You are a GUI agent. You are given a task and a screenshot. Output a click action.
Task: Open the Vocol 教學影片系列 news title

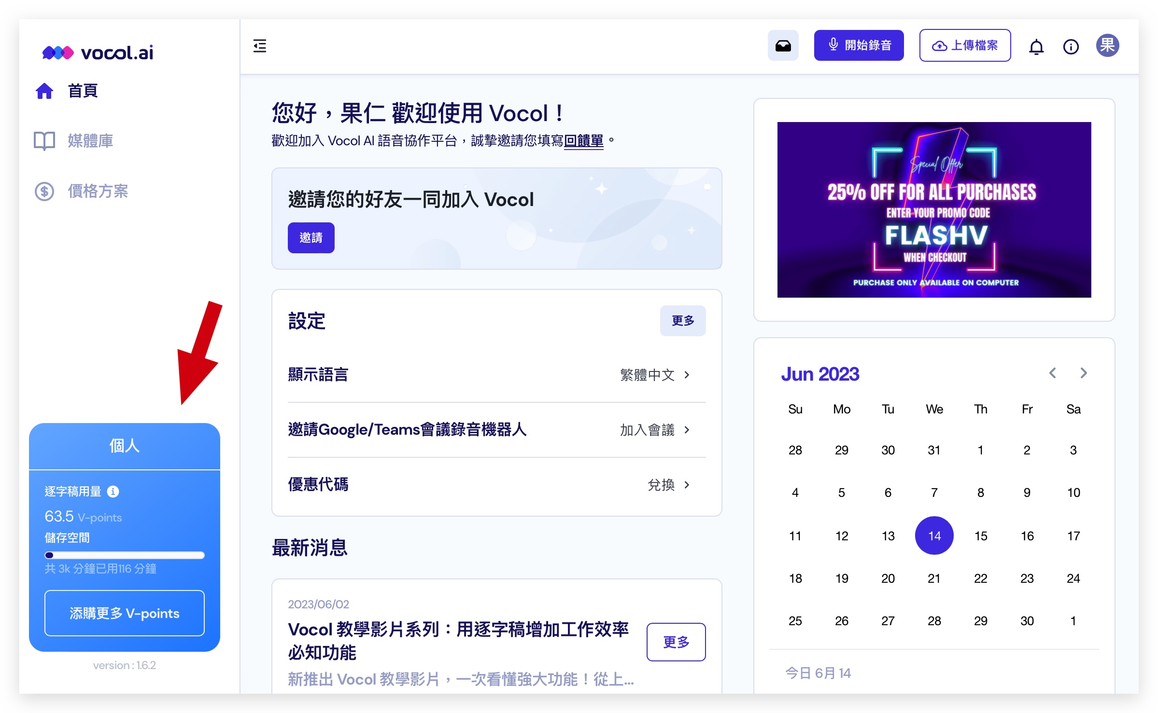(x=458, y=641)
